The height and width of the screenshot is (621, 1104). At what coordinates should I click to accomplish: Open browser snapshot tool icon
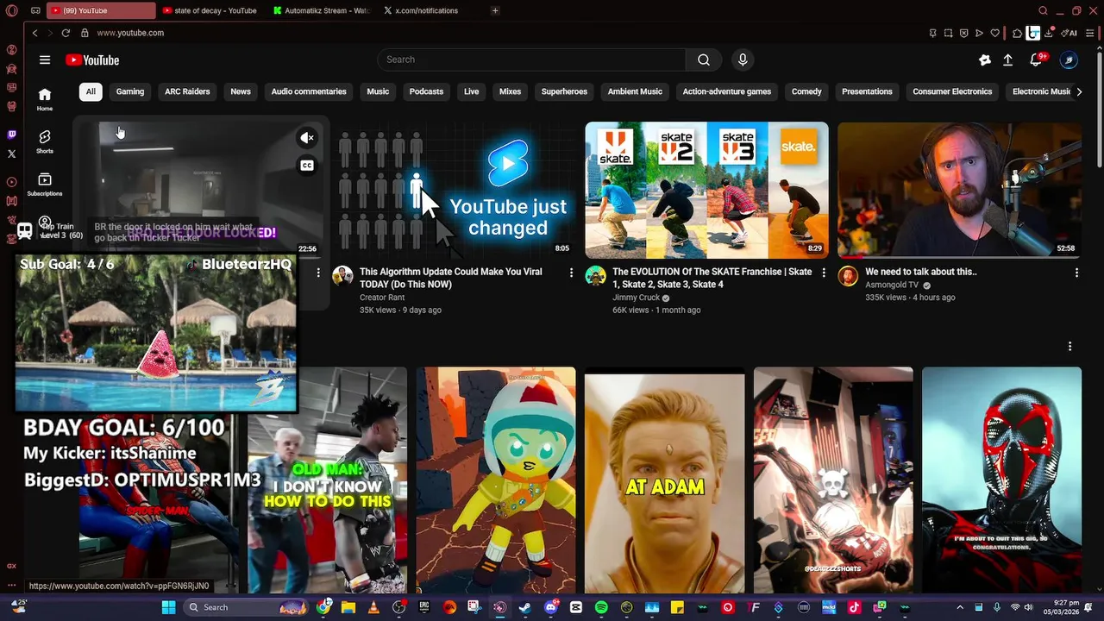(x=948, y=33)
